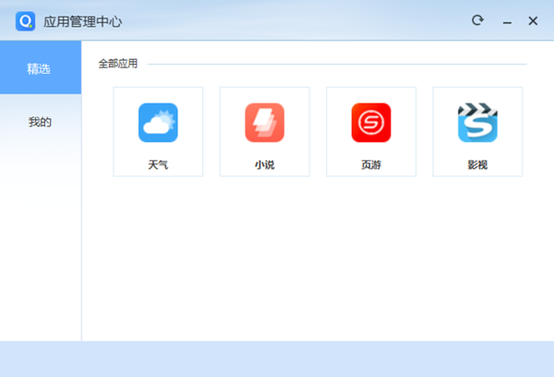
Task: Open the 小说 novel app icon
Action: (264, 122)
